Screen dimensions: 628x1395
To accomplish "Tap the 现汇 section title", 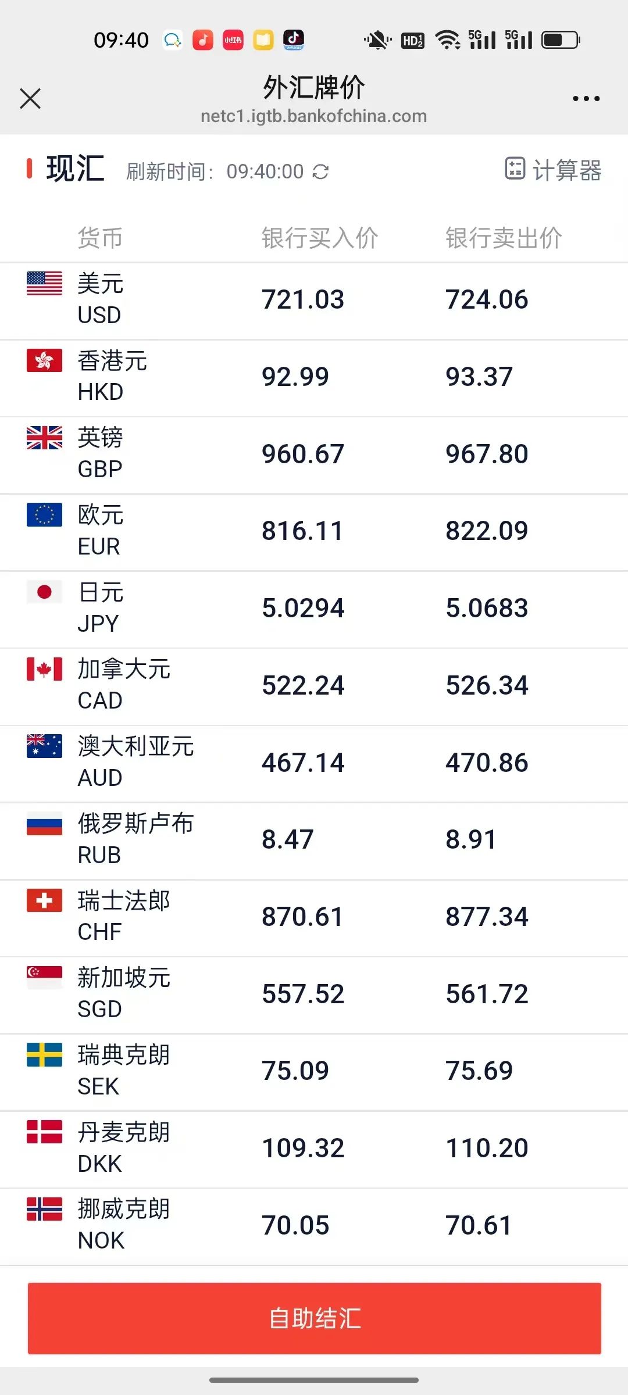I will (x=76, y=169).
